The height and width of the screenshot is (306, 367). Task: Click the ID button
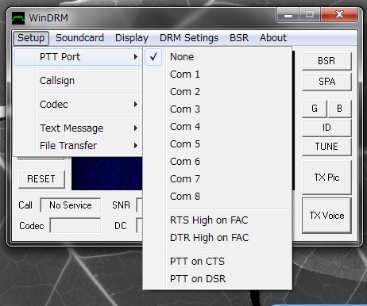click(326, 128)
